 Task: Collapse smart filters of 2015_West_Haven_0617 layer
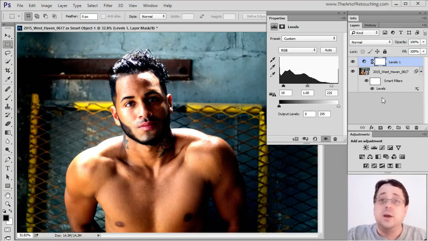tap(421, 71)
